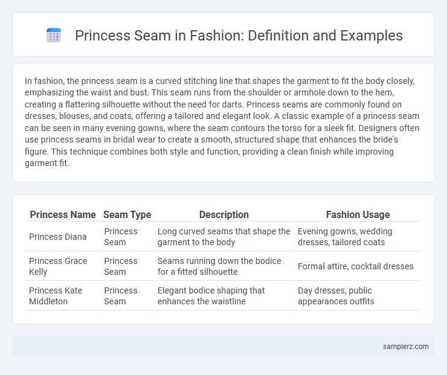This screenshot has height=375, width=447.
Task: Click 'Princess Seam' cell in Kate Middleton row
Action: click(x=127, y=296)
